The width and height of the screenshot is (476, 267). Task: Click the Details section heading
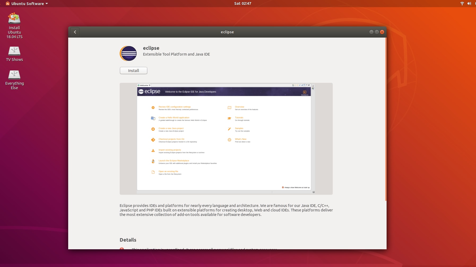pos(128,240)
